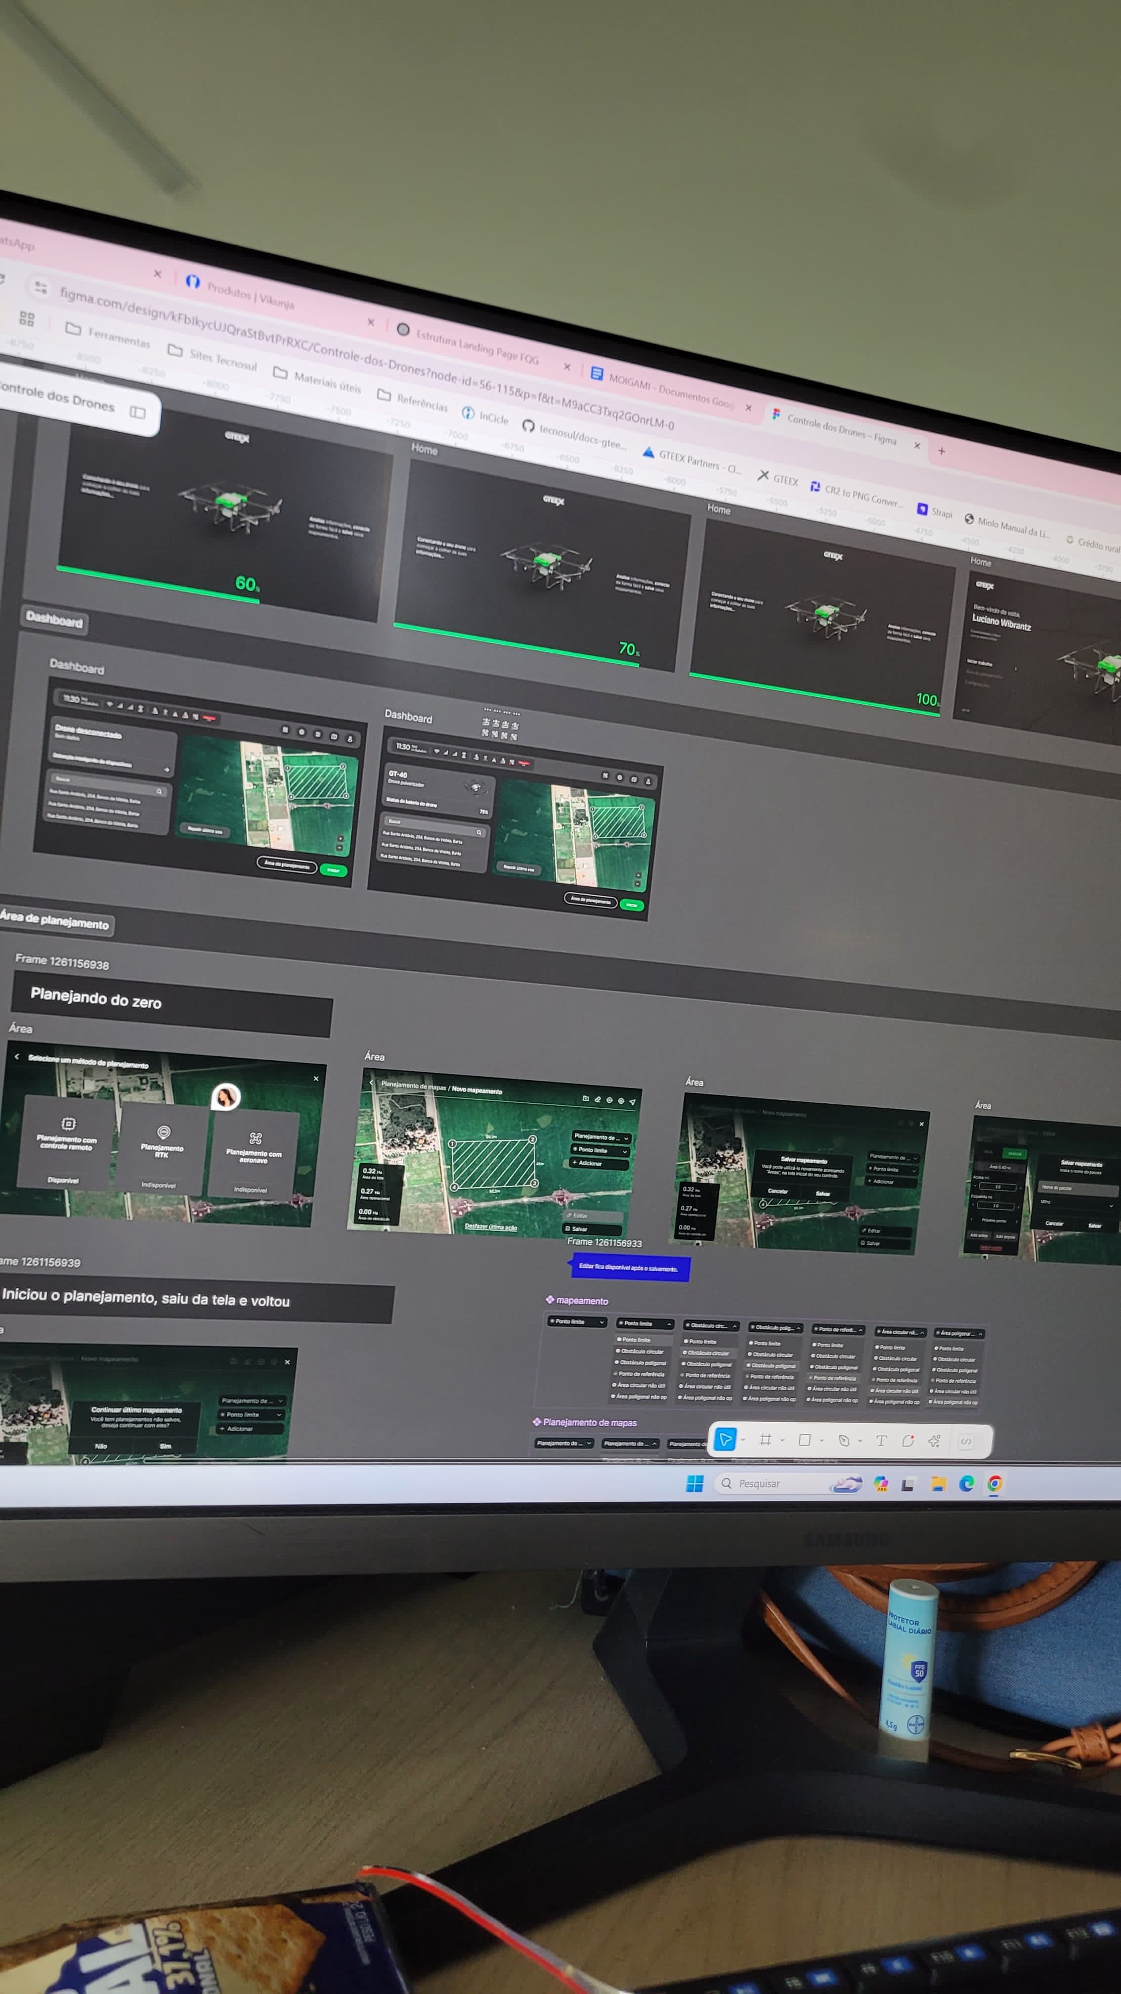Select mapeamento component set label

pos(576,1301)
